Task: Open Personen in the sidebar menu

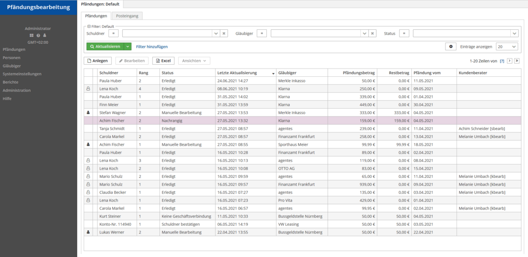Action: (12, 58)
